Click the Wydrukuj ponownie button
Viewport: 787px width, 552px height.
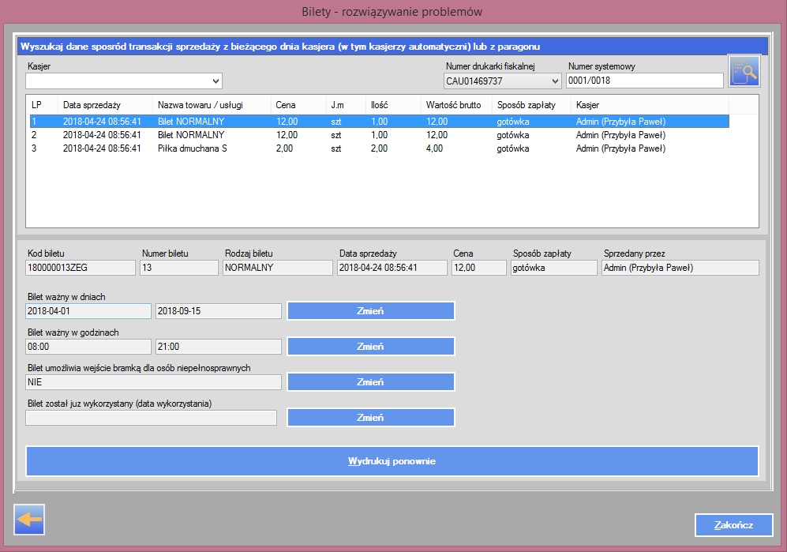[x=392, y=461]
